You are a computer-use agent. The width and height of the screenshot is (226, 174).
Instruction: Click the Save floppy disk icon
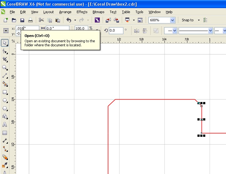[22, 20]
